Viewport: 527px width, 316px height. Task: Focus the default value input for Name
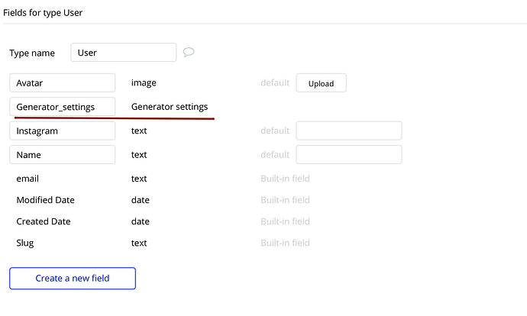[x=348, y=155]
